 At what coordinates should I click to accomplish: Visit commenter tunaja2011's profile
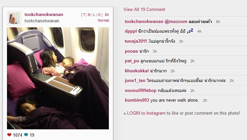(x=136, y=41)
